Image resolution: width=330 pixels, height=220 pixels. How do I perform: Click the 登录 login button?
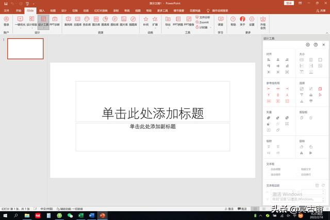(6, 21)
